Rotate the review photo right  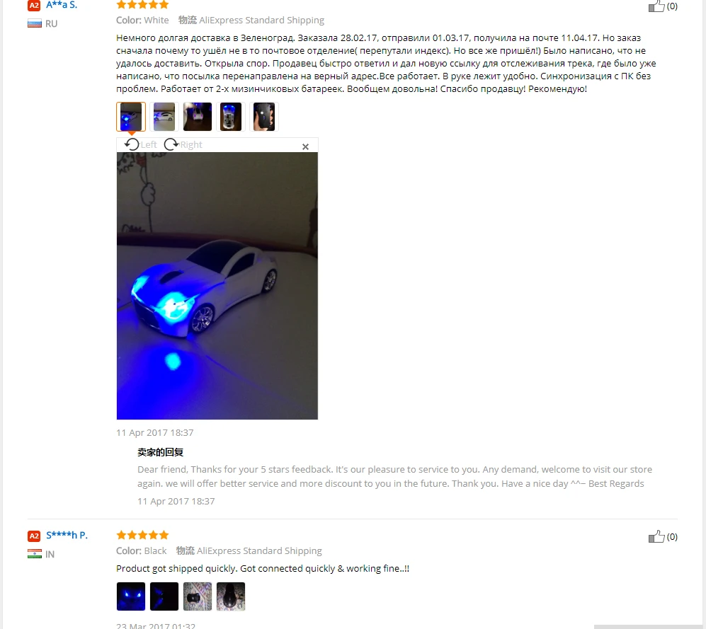[x=183, y=145]
